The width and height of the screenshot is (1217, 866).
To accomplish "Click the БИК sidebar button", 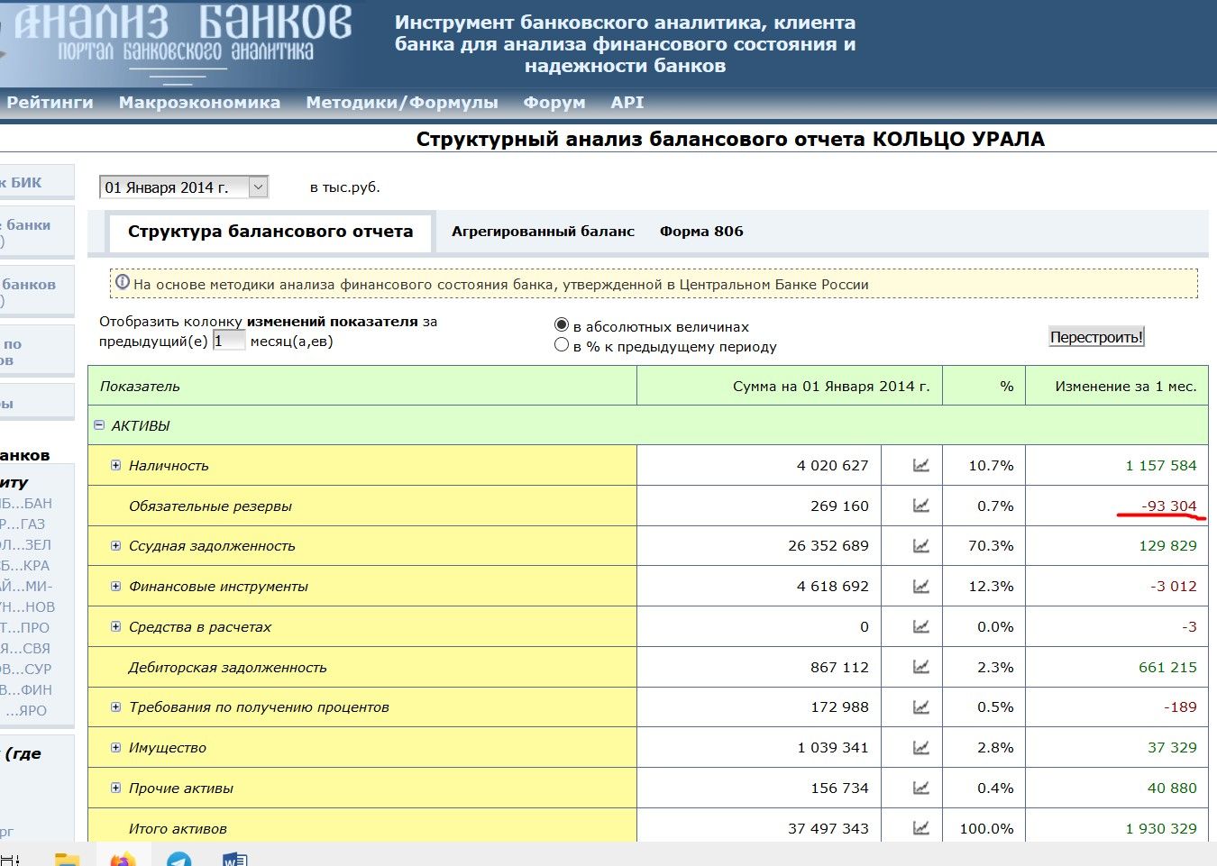I will 36,182.
